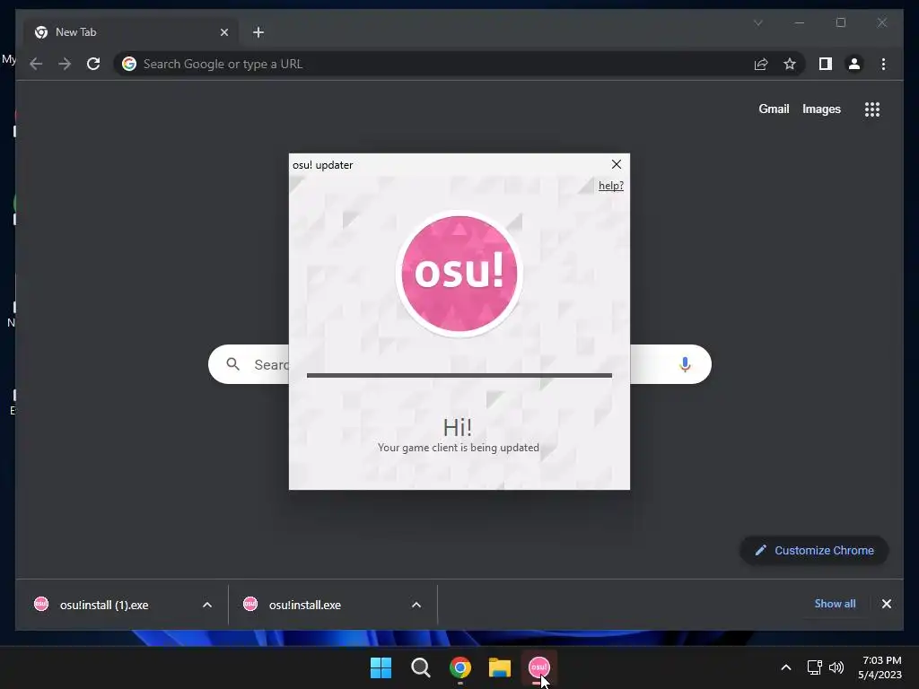
Task: Open the Google apps grid
Action: 872,109
